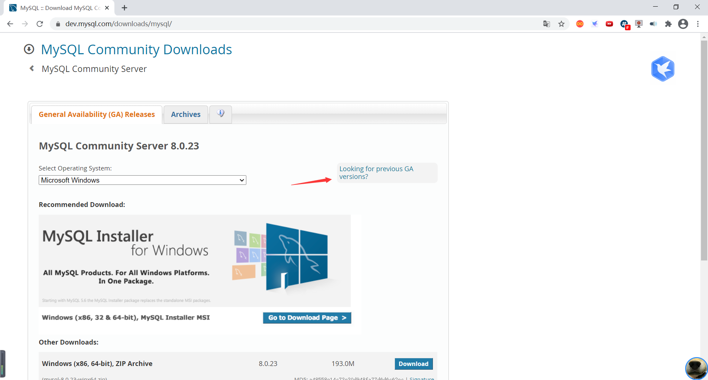Click the Go to Download Page button
Viewport: 708px width, 380px height.
[x=307, y=318]
